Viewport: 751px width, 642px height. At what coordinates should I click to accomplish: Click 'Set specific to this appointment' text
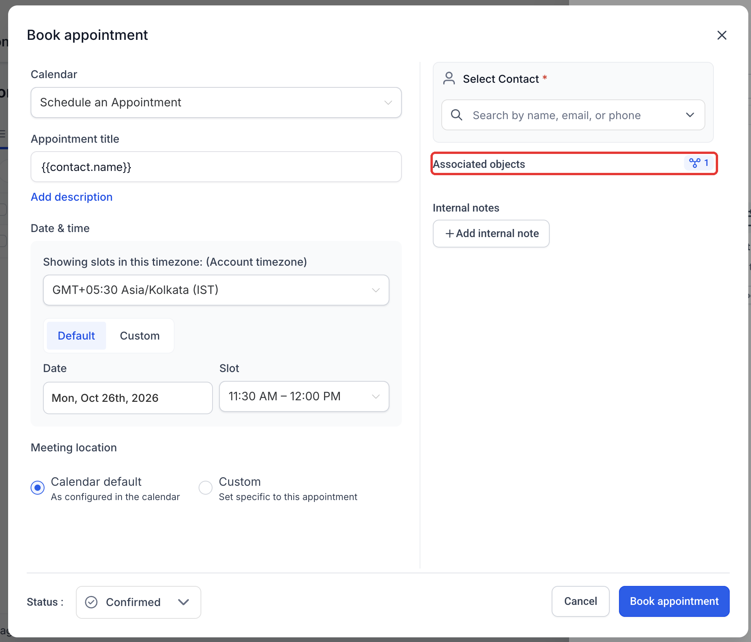pos(288,497)
